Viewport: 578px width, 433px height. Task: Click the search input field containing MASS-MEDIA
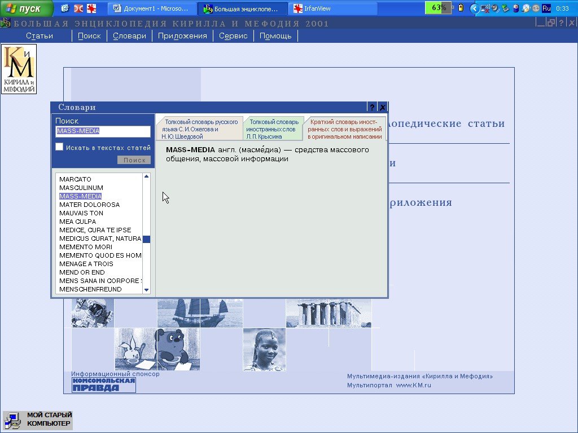[x=103, y=131]
